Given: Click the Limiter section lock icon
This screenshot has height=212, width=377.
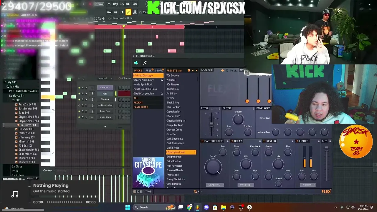Looking at the screenshot, I should click(x=319, y=141).
